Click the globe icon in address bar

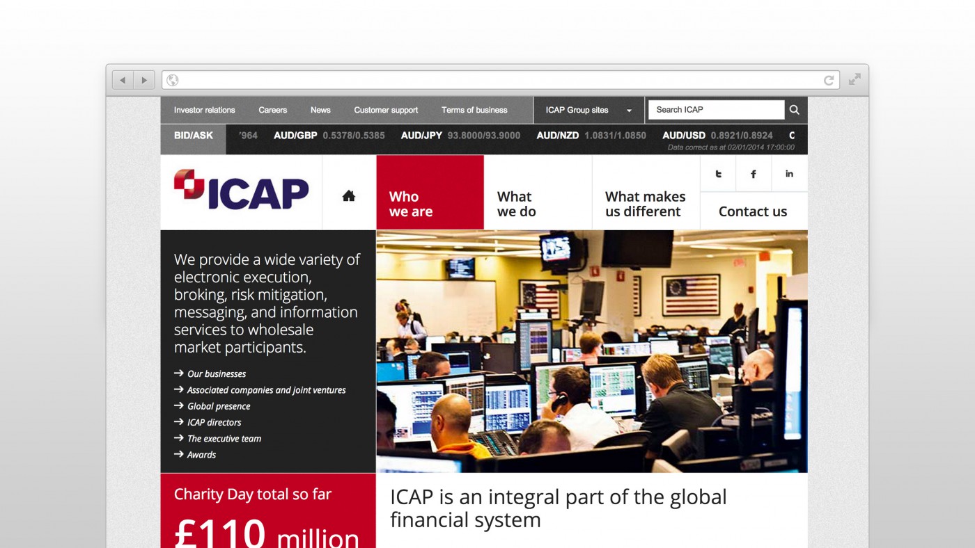pyautogui.click(x=172, y=80)
